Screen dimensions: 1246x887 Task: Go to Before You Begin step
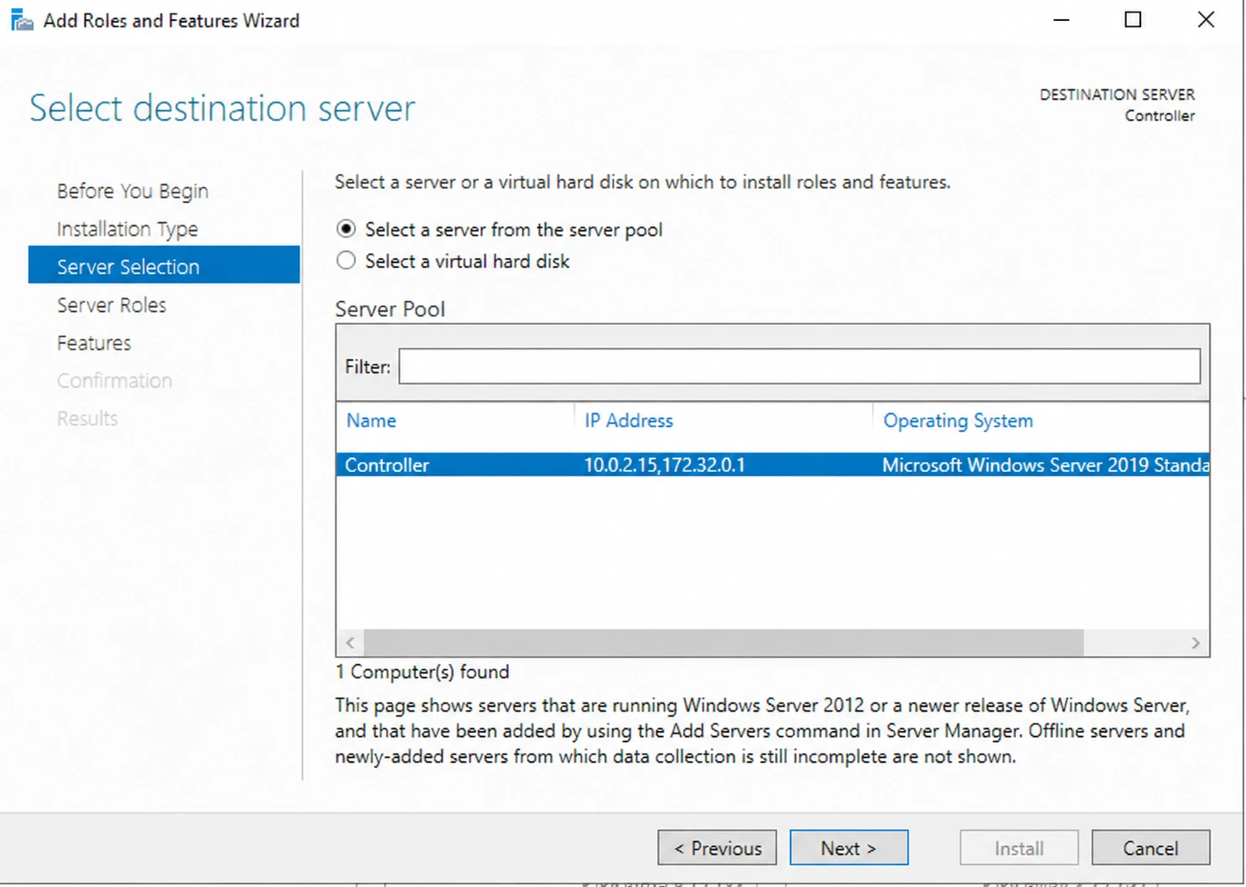(x=132, y=191)
